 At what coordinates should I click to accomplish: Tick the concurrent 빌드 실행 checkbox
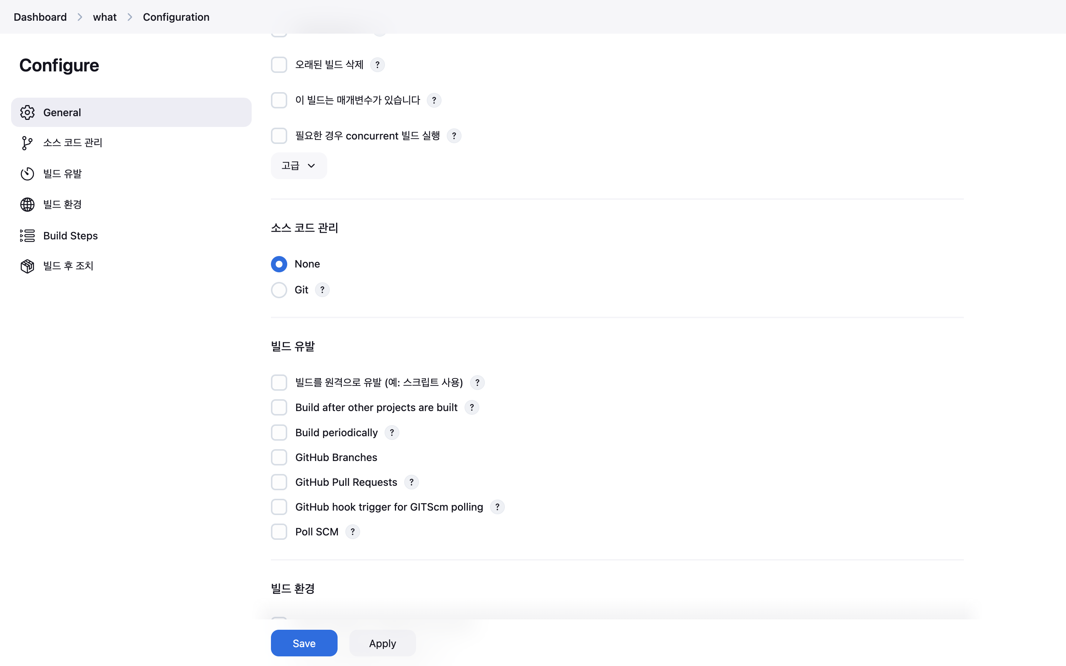[x=279, y=136]
